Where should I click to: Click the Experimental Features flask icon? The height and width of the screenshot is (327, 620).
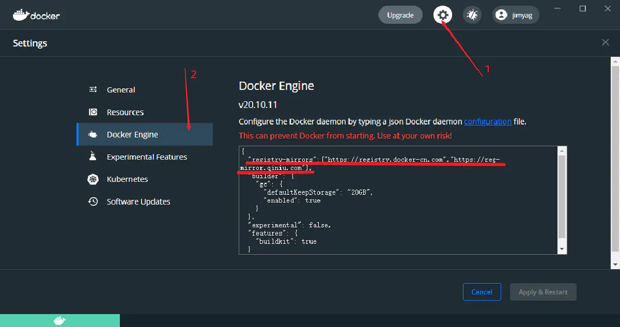coord(93,157)
